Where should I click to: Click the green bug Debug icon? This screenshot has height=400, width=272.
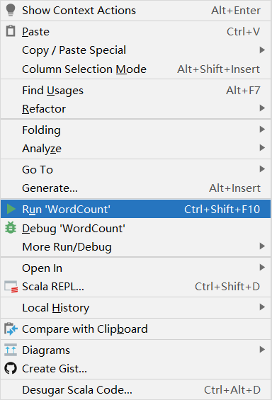point(11,228)
